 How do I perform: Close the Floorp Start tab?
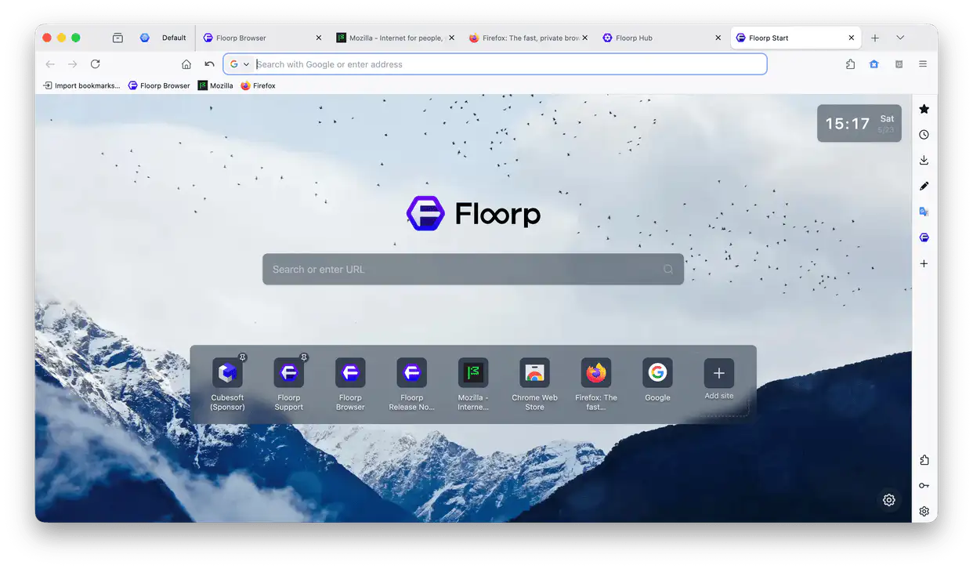point(852,38)
